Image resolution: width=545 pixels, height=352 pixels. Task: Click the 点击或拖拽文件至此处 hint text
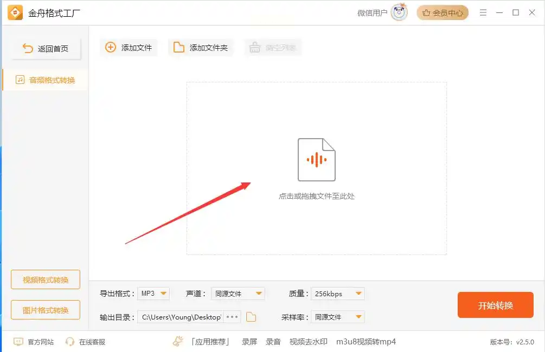[x=317, y=196]
